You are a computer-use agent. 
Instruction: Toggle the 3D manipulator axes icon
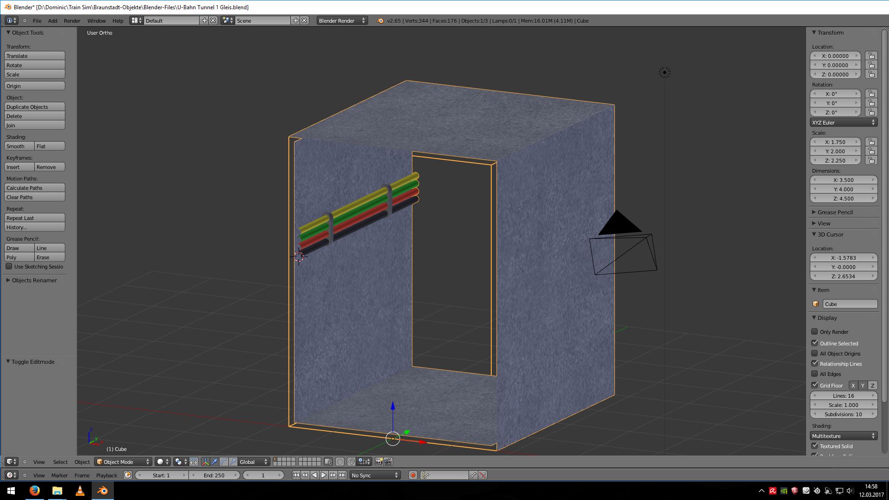[x=205, y=462]
